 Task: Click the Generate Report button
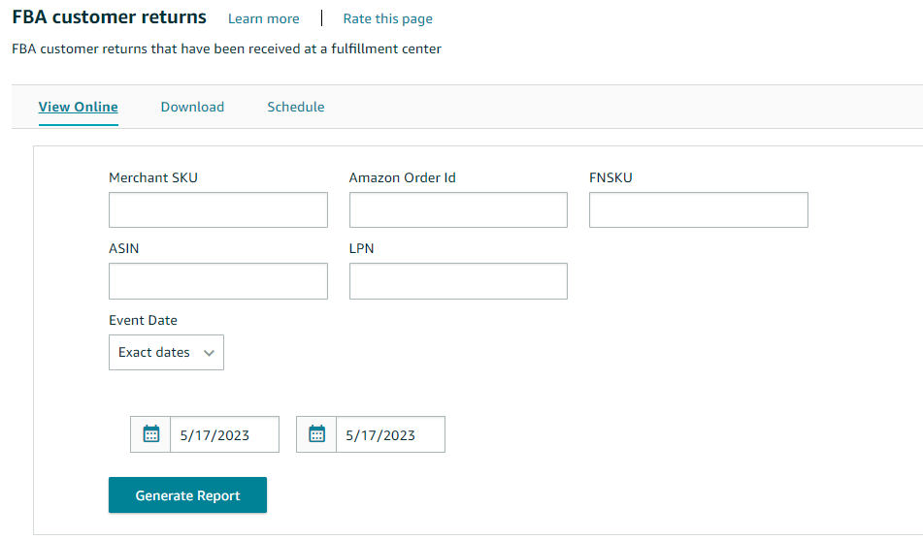tap(187, 495)
